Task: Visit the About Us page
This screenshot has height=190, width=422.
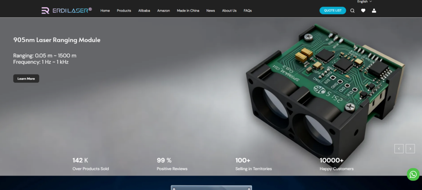Action: 229,10
